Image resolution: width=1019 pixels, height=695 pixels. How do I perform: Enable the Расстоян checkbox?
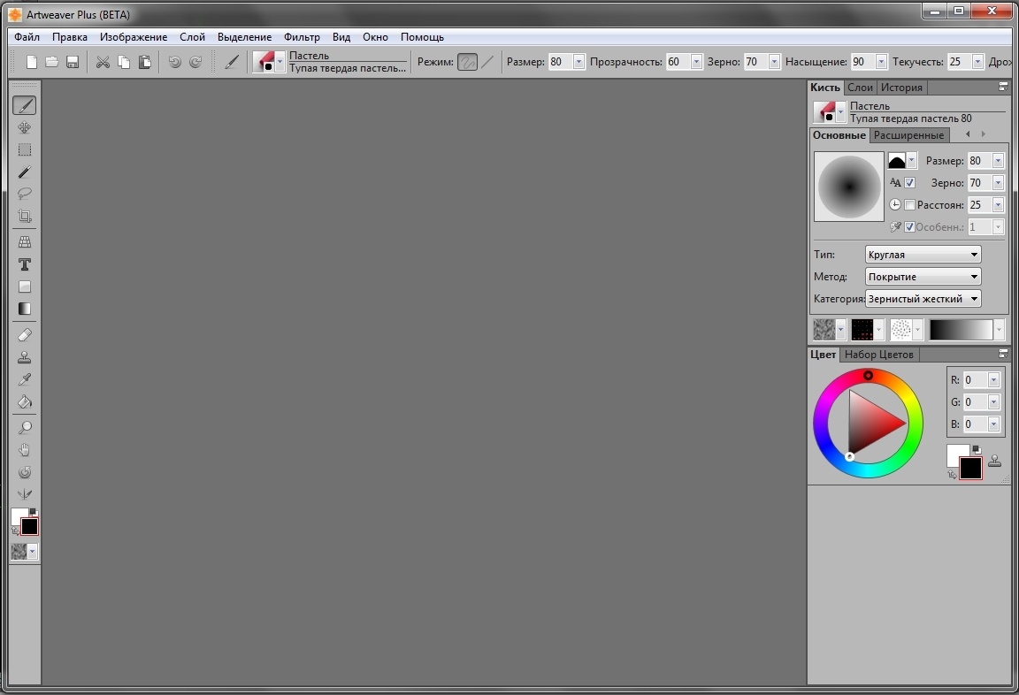click(x=910, y=204)
